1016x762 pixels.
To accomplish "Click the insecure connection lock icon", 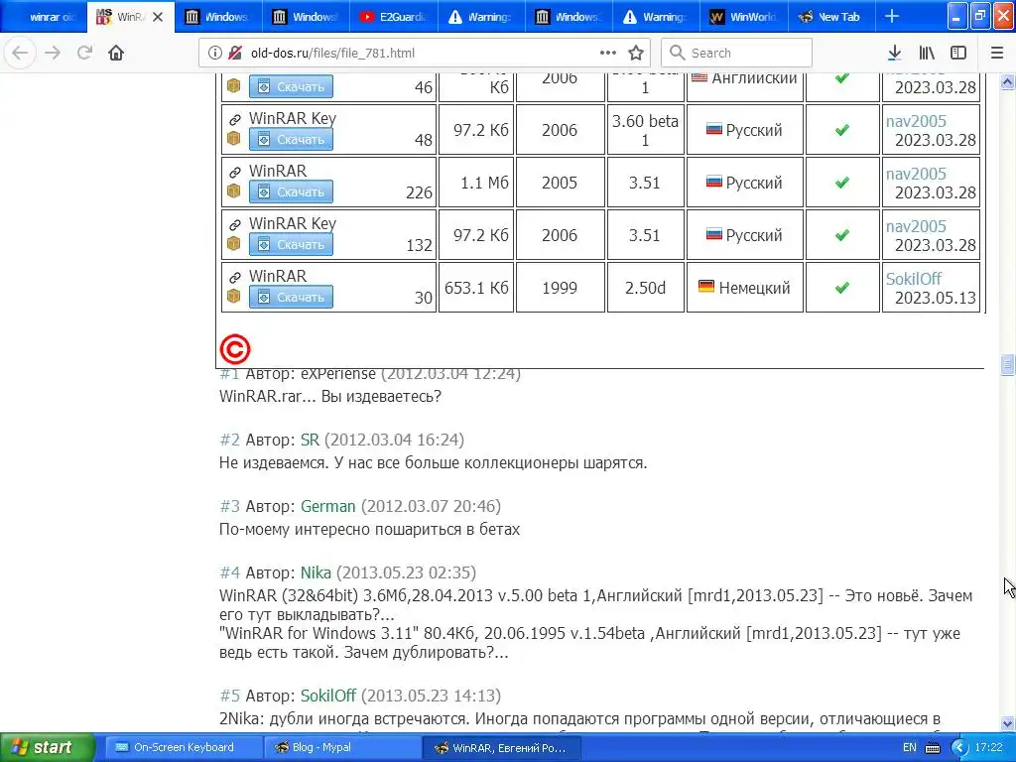I will pyautogui.click(x=235, y=54).
